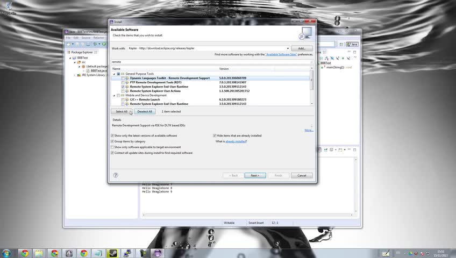Collapse the General Purpose Tools category
Screen dimensions: 456x258
[114, 74]
